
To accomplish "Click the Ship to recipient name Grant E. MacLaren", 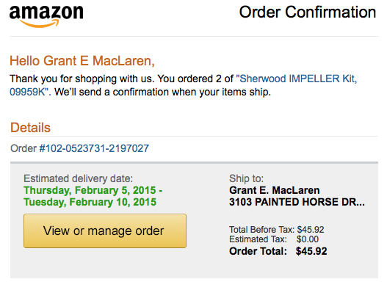I will pos(275,190).
